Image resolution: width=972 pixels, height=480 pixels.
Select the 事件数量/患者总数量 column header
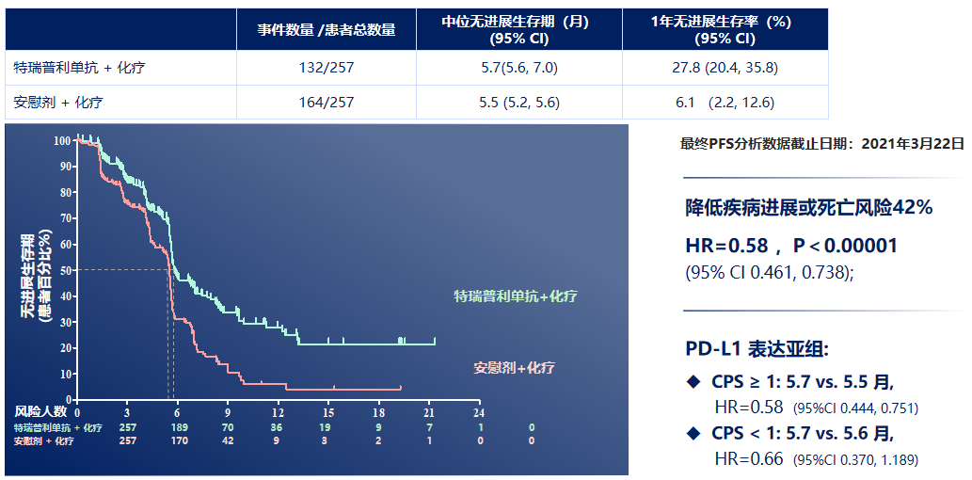coord(327,30)
